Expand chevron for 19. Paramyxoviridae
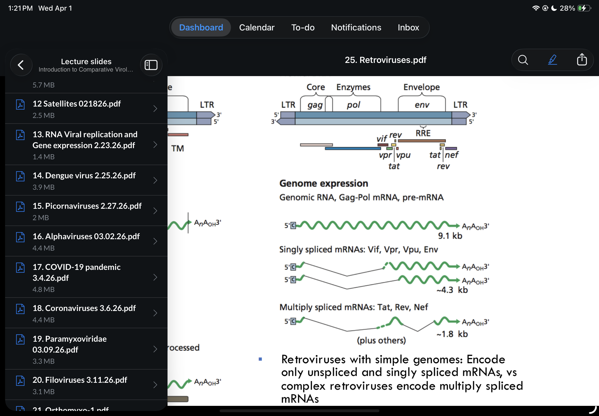This screenshot has width=599, height=416. (x=155, y=349)
